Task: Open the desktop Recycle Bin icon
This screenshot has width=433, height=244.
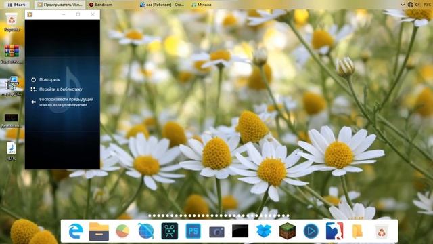Action: point(12,22)
